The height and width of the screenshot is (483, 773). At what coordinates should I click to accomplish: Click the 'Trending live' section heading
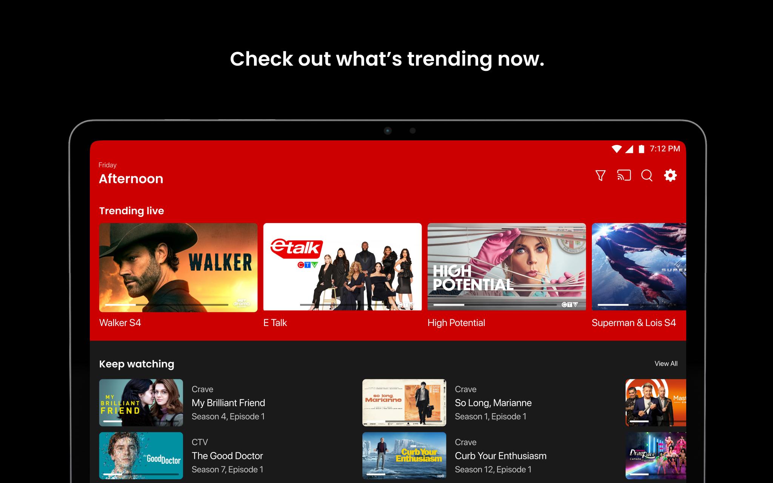[x=131, y=211]
